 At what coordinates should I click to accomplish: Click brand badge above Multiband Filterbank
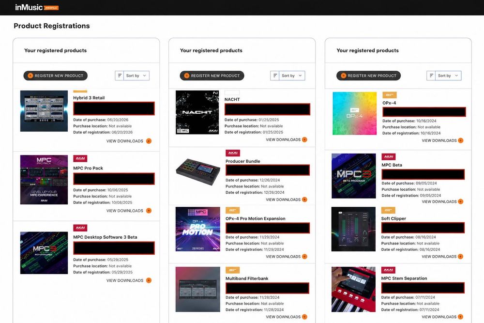point(233,270)
